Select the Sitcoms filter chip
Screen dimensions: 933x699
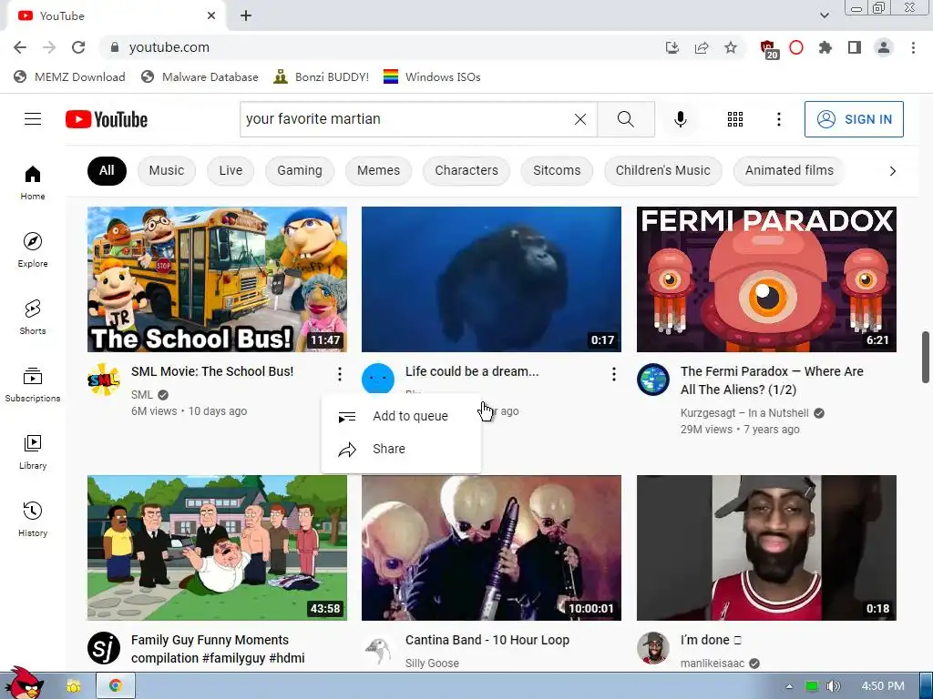[x=557, y=170]
